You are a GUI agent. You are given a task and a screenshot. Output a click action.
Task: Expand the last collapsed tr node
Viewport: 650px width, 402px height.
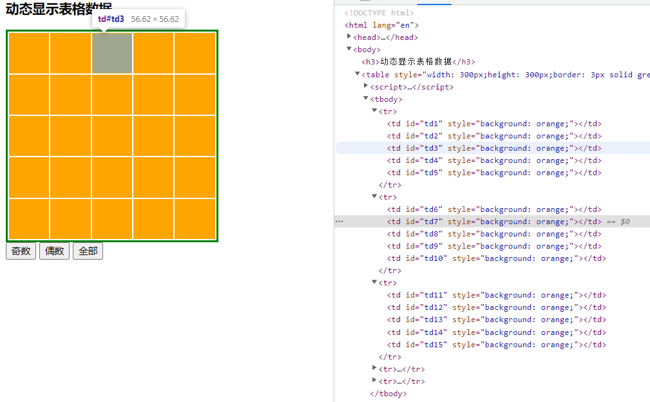[x=374, y=380]
